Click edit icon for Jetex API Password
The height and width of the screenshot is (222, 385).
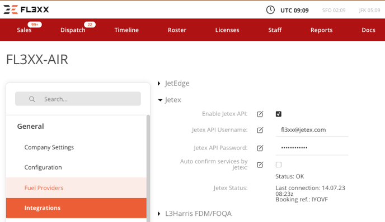tap(260, 148)
